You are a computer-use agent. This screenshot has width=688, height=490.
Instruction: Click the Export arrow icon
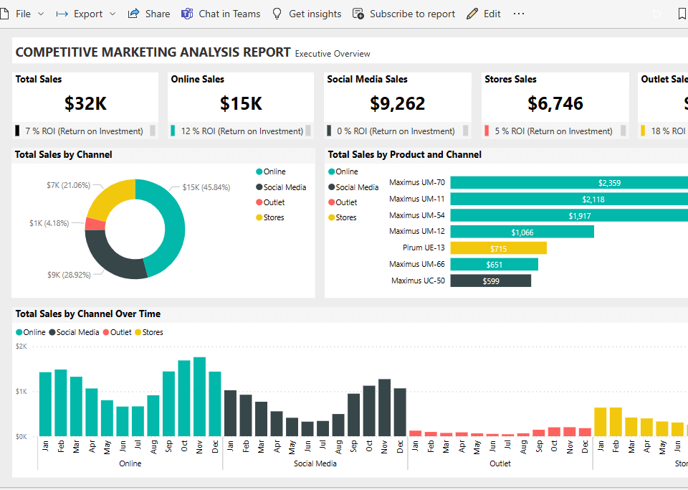pos(62,14)
